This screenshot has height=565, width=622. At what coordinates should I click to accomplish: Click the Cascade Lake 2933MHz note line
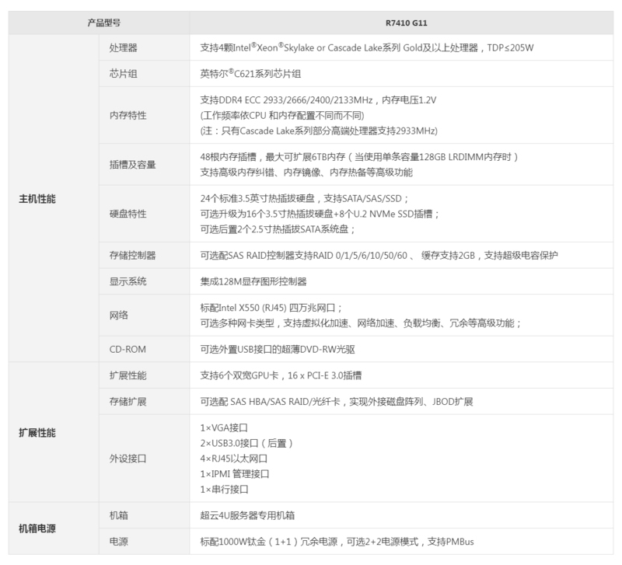point(319,131)
